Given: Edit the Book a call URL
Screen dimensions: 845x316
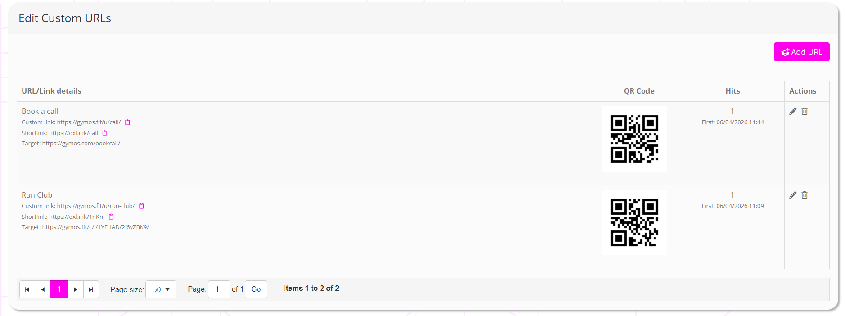Looking at the screenshot, I should tap(793, 111).
